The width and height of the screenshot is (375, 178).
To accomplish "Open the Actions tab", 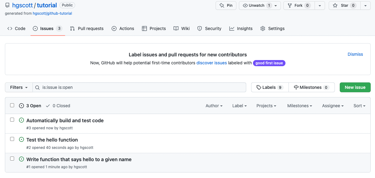I will coord(123,28).
